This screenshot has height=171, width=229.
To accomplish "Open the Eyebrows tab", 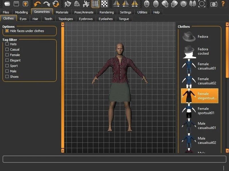I will [85, 19].
